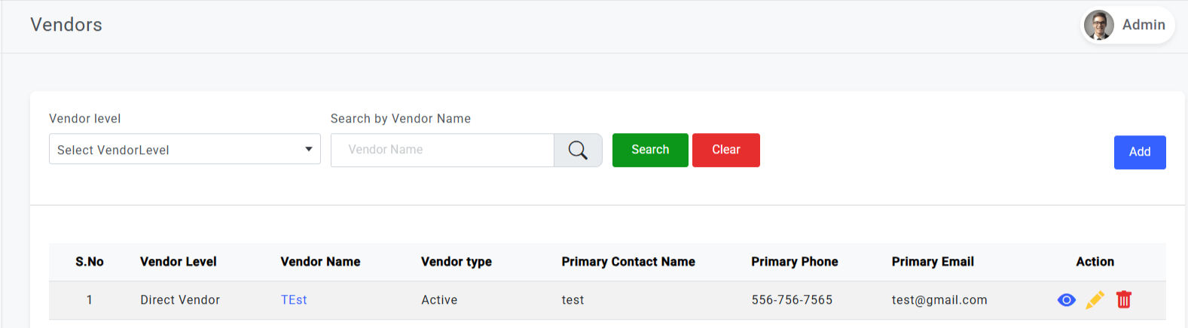Click the Primary Phone column header
1188x328 pixels.
point(794,262)
